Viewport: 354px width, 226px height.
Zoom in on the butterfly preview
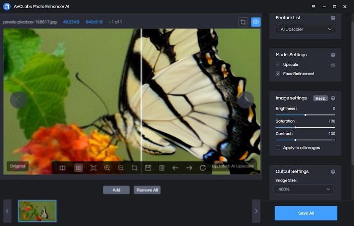point(107,168)
